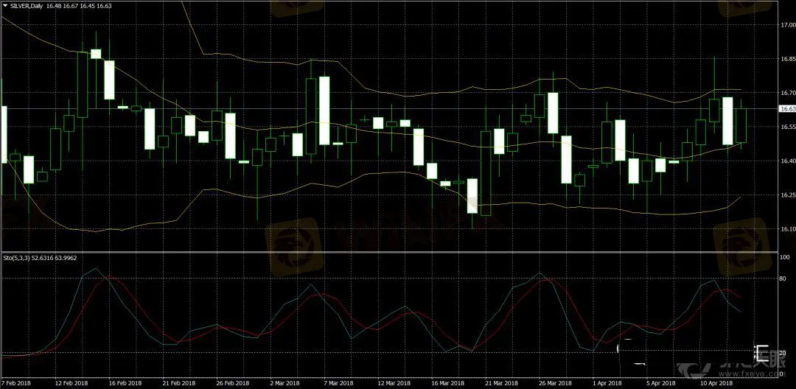796x389 pixels.
Task: Click the 80 level on stochastic scale
Action: 784,280
